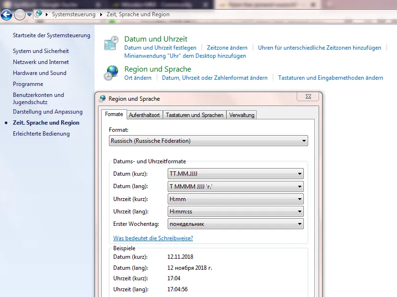This screenshot has height=297, width=397.
Task: Click the 'Was bedeutet die Schreibweise?' link
Action: (153, 238)
